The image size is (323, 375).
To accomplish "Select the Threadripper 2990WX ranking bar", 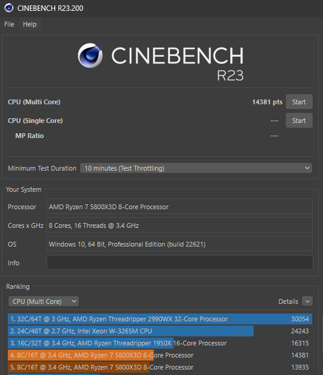I will pos(160,319).
